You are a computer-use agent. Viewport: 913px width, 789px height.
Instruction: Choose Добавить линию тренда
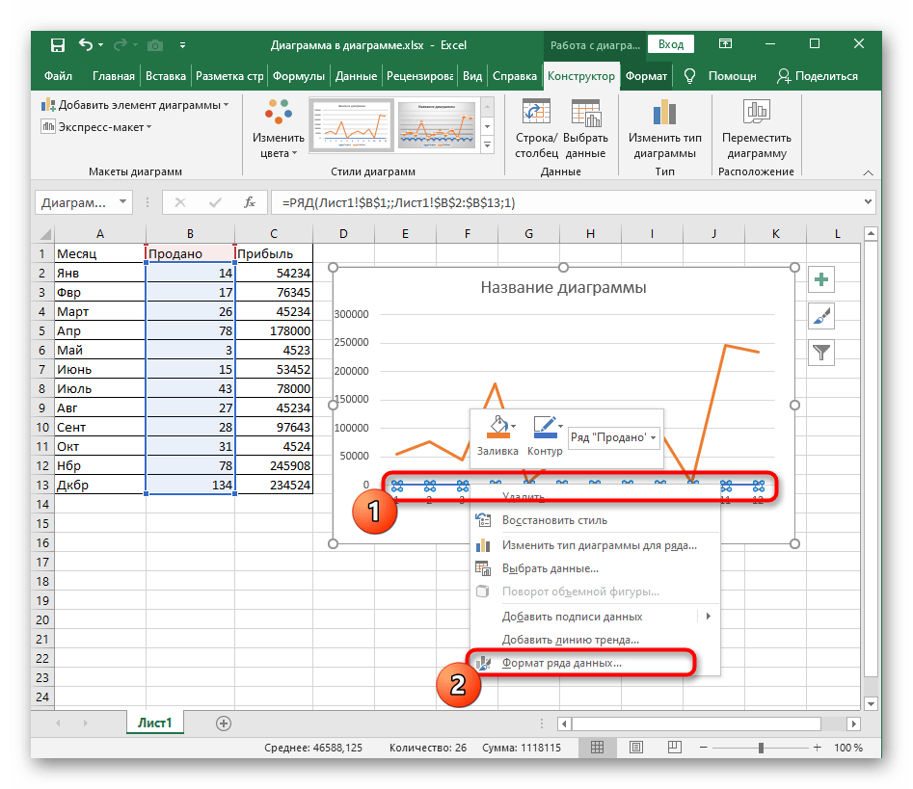[595, 640]
